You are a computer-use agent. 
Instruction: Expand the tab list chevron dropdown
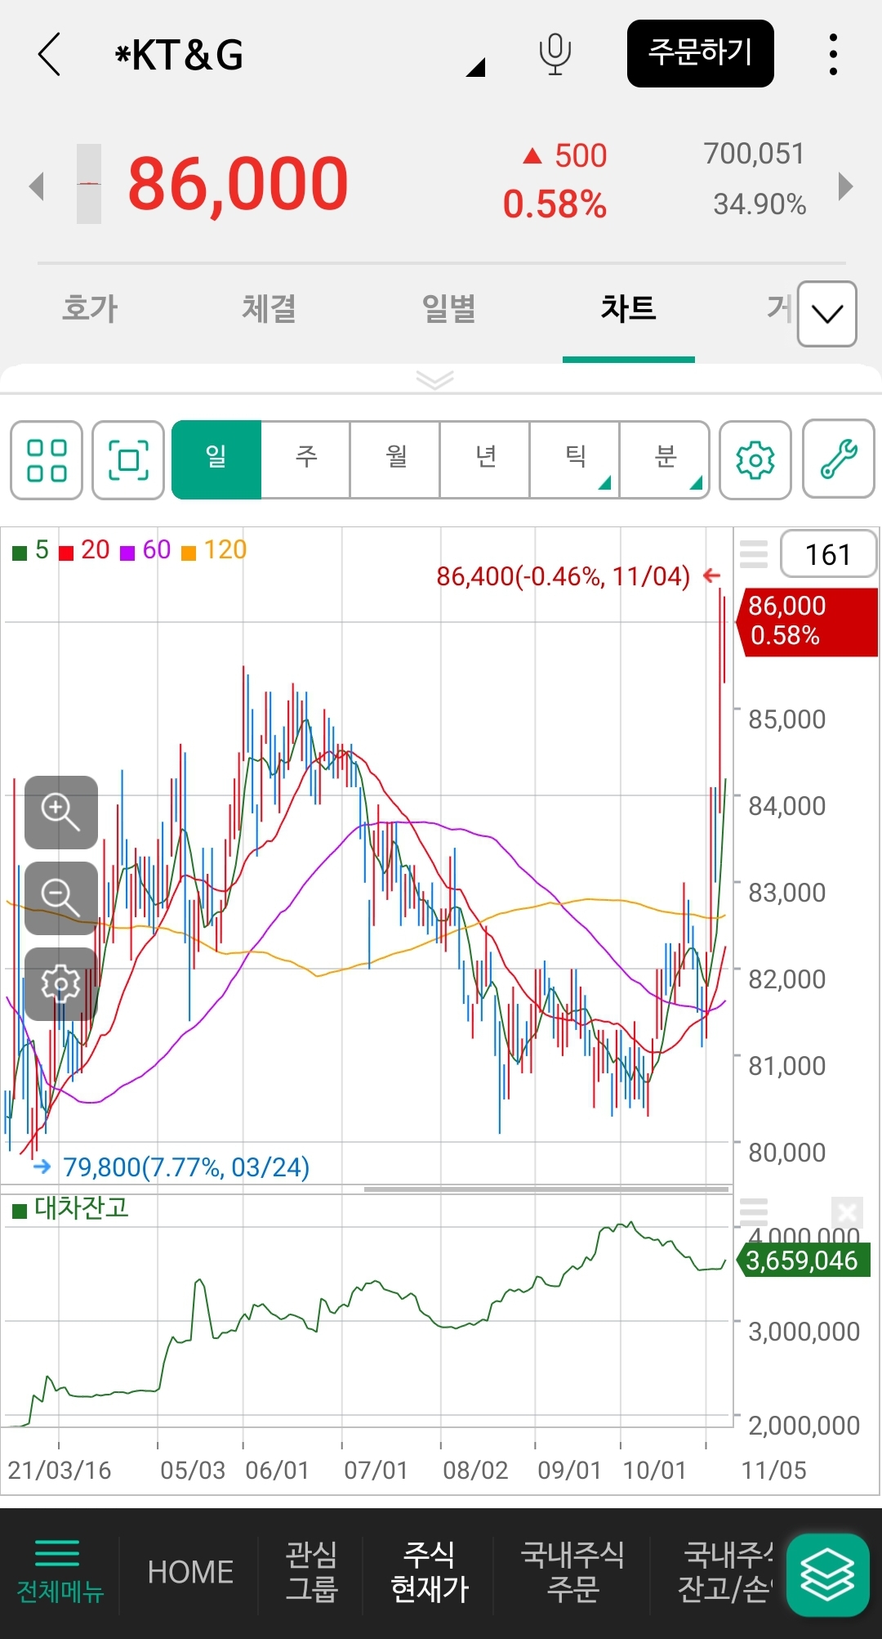[x=826, y=314]
